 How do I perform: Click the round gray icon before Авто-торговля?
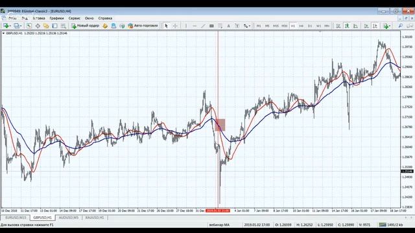122,26
